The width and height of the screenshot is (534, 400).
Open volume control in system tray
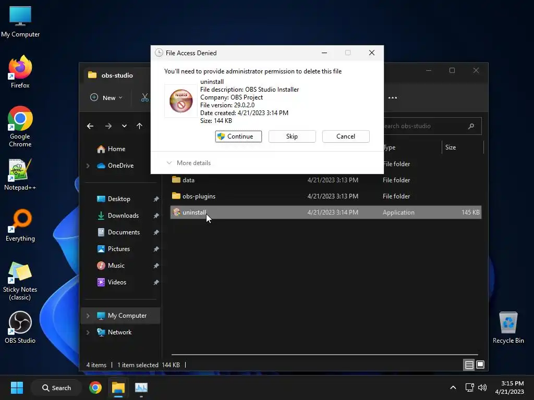click(x=482, y=387)
